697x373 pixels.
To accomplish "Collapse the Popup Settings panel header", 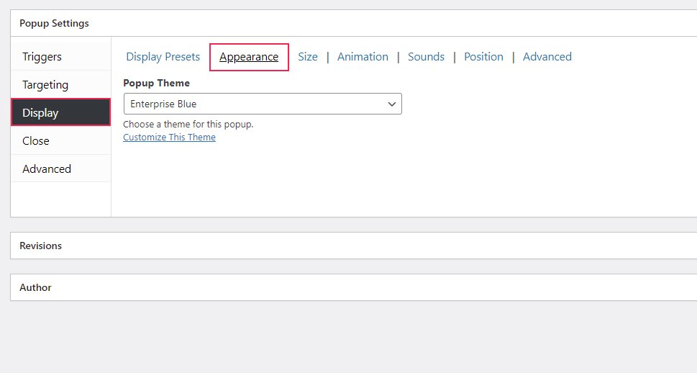I will [55, 23].
